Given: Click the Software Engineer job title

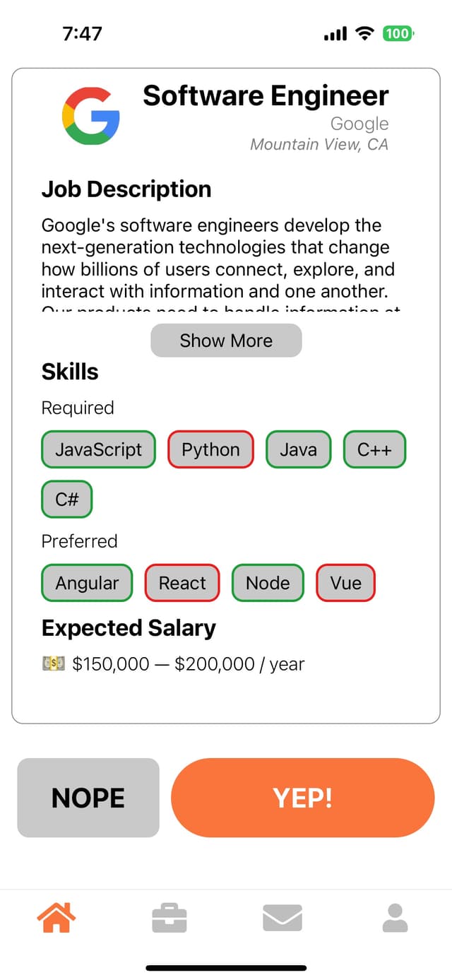Looking at the screenshot, I should pos(266,95).
